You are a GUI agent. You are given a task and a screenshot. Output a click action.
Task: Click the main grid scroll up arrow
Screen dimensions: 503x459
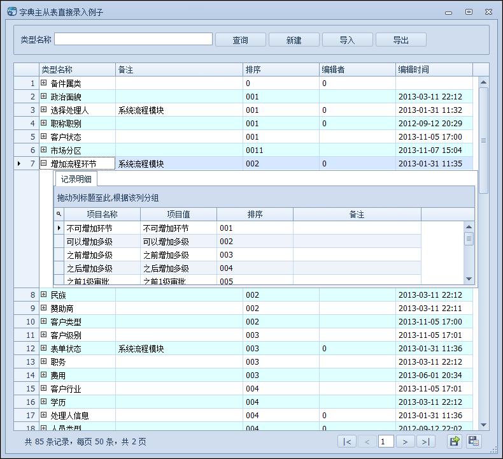click(483, 82)
